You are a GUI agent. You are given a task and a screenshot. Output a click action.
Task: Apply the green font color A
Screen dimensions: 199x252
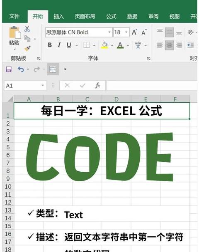(x=120, y=45)
